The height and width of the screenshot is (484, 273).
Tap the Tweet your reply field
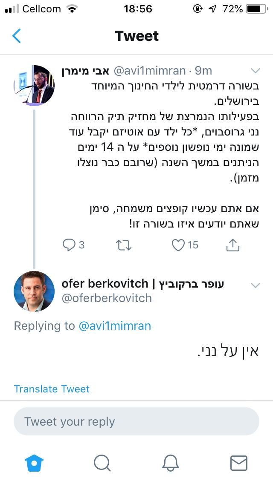pos(136,422)
